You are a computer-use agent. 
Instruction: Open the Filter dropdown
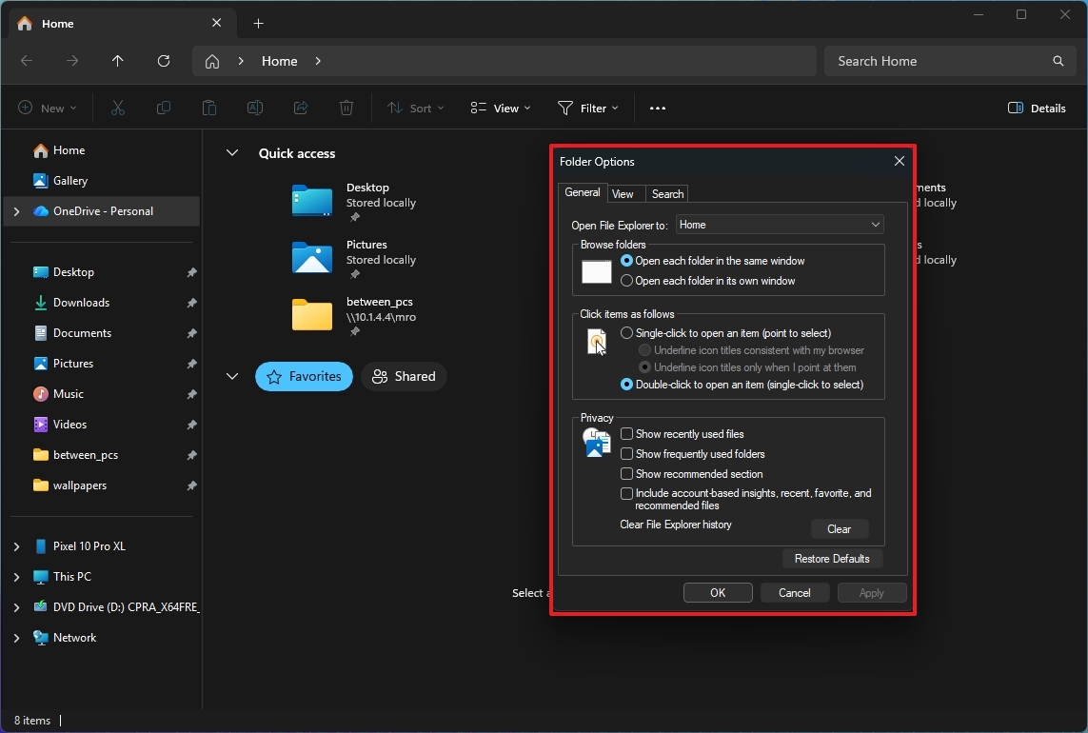tap(588, 108)
